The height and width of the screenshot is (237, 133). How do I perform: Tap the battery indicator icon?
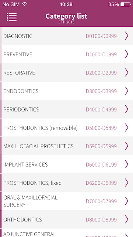tap(126, 4)
